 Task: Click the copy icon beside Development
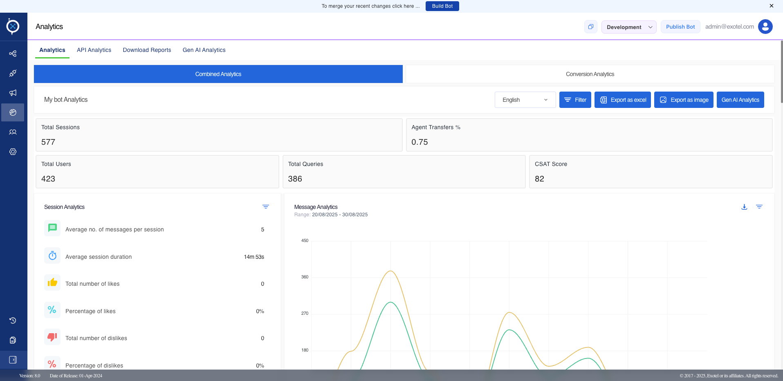590,27
